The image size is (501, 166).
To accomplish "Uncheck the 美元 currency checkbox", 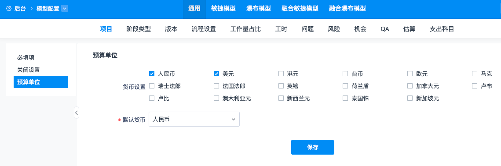I will click(216, 74).
